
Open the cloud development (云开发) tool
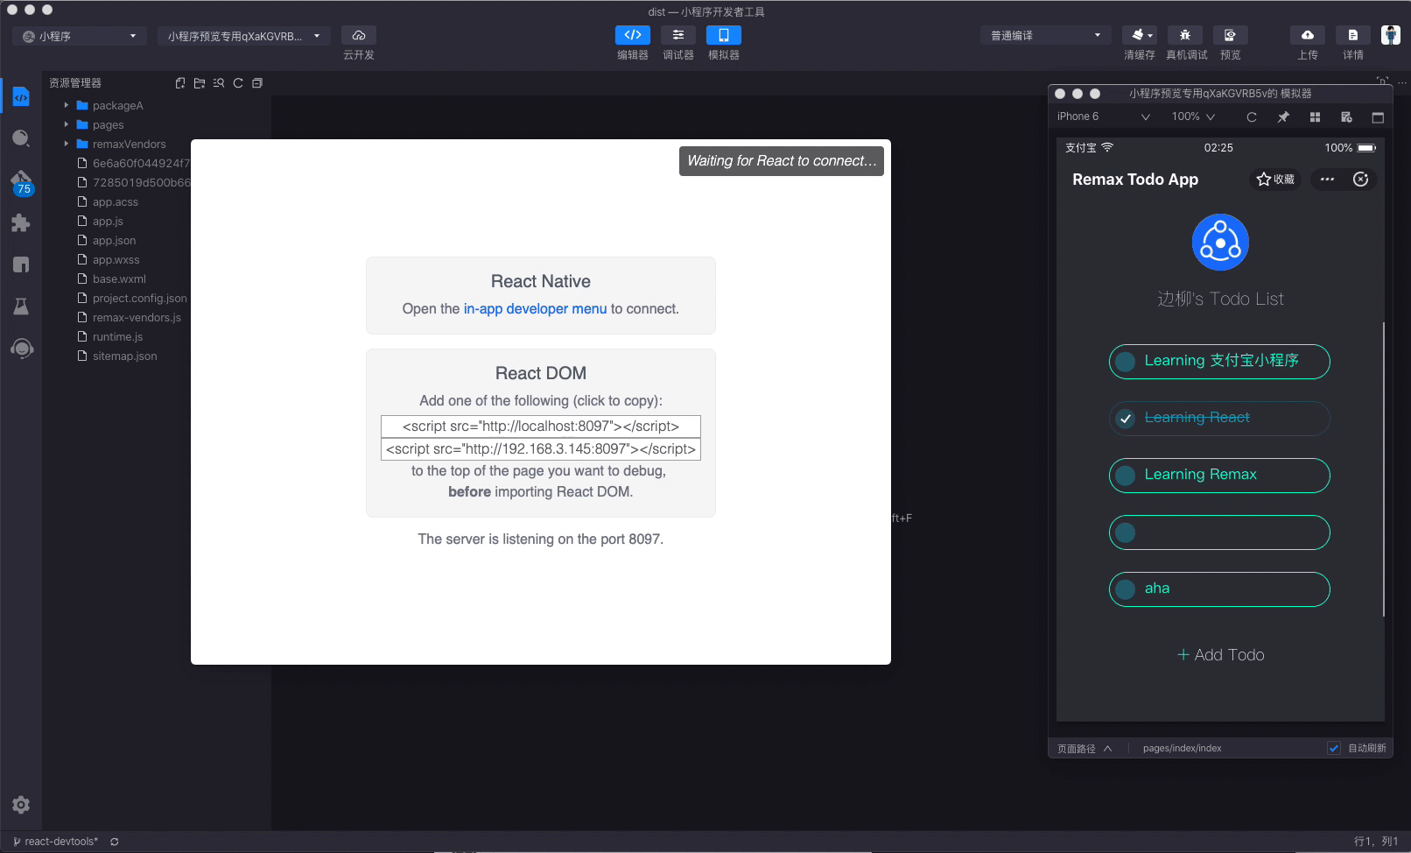coord(359,35)
